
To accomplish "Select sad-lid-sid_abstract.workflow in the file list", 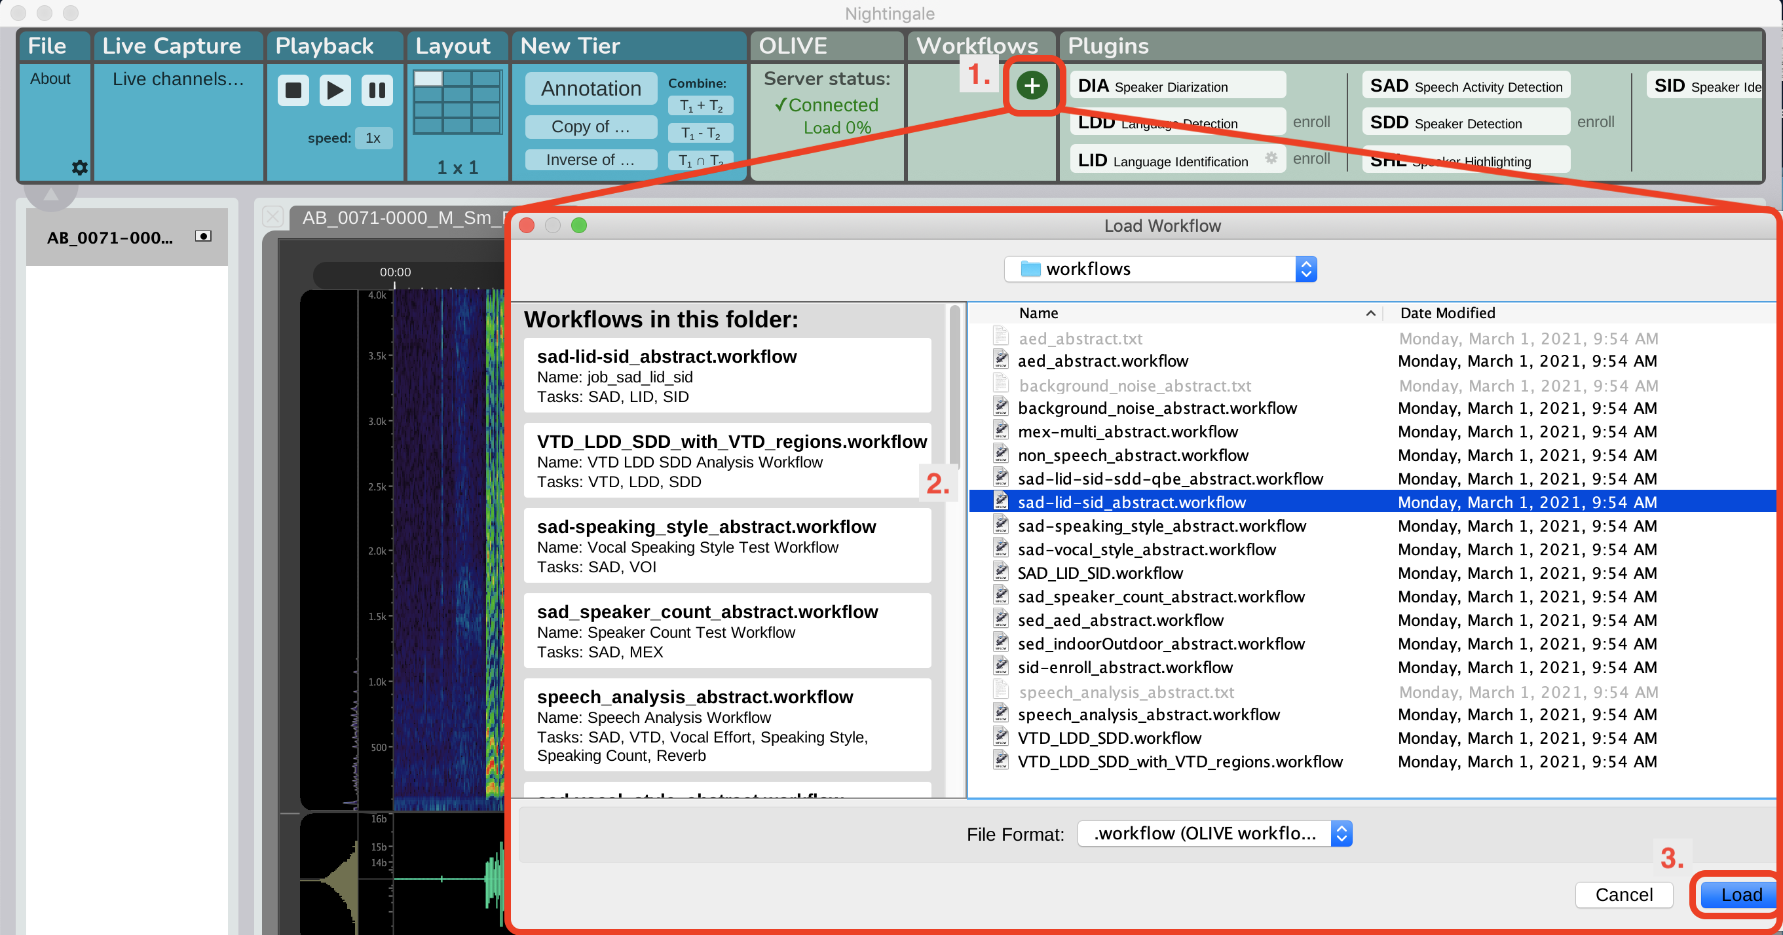I will pos(1133,502).
